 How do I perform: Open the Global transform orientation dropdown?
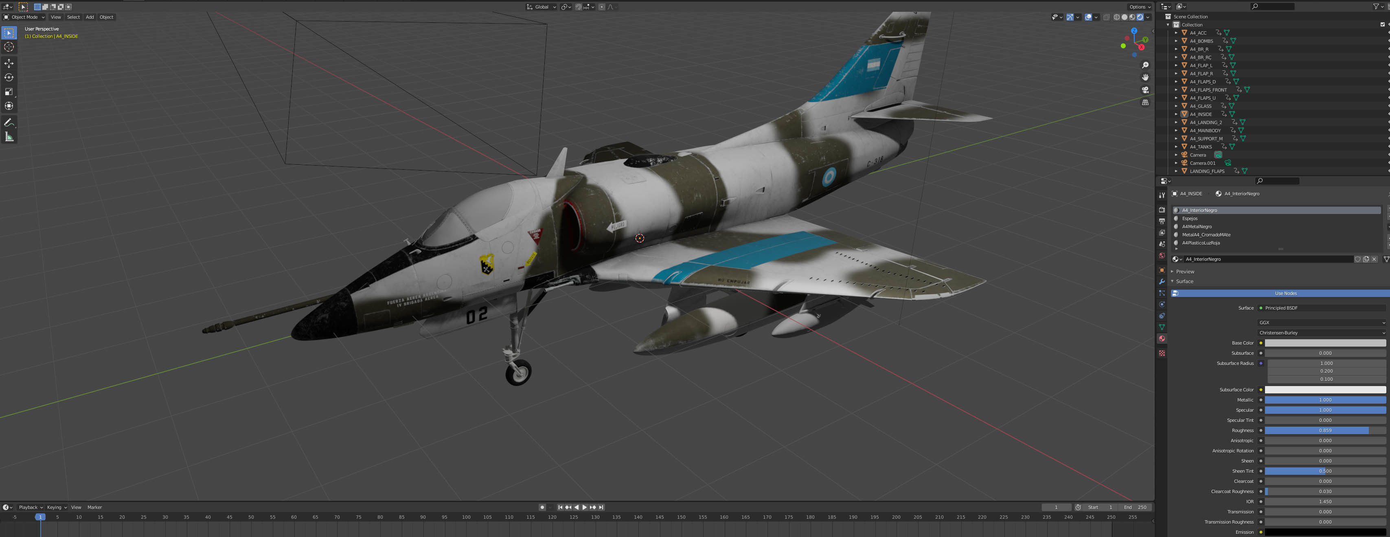point(541,7)
